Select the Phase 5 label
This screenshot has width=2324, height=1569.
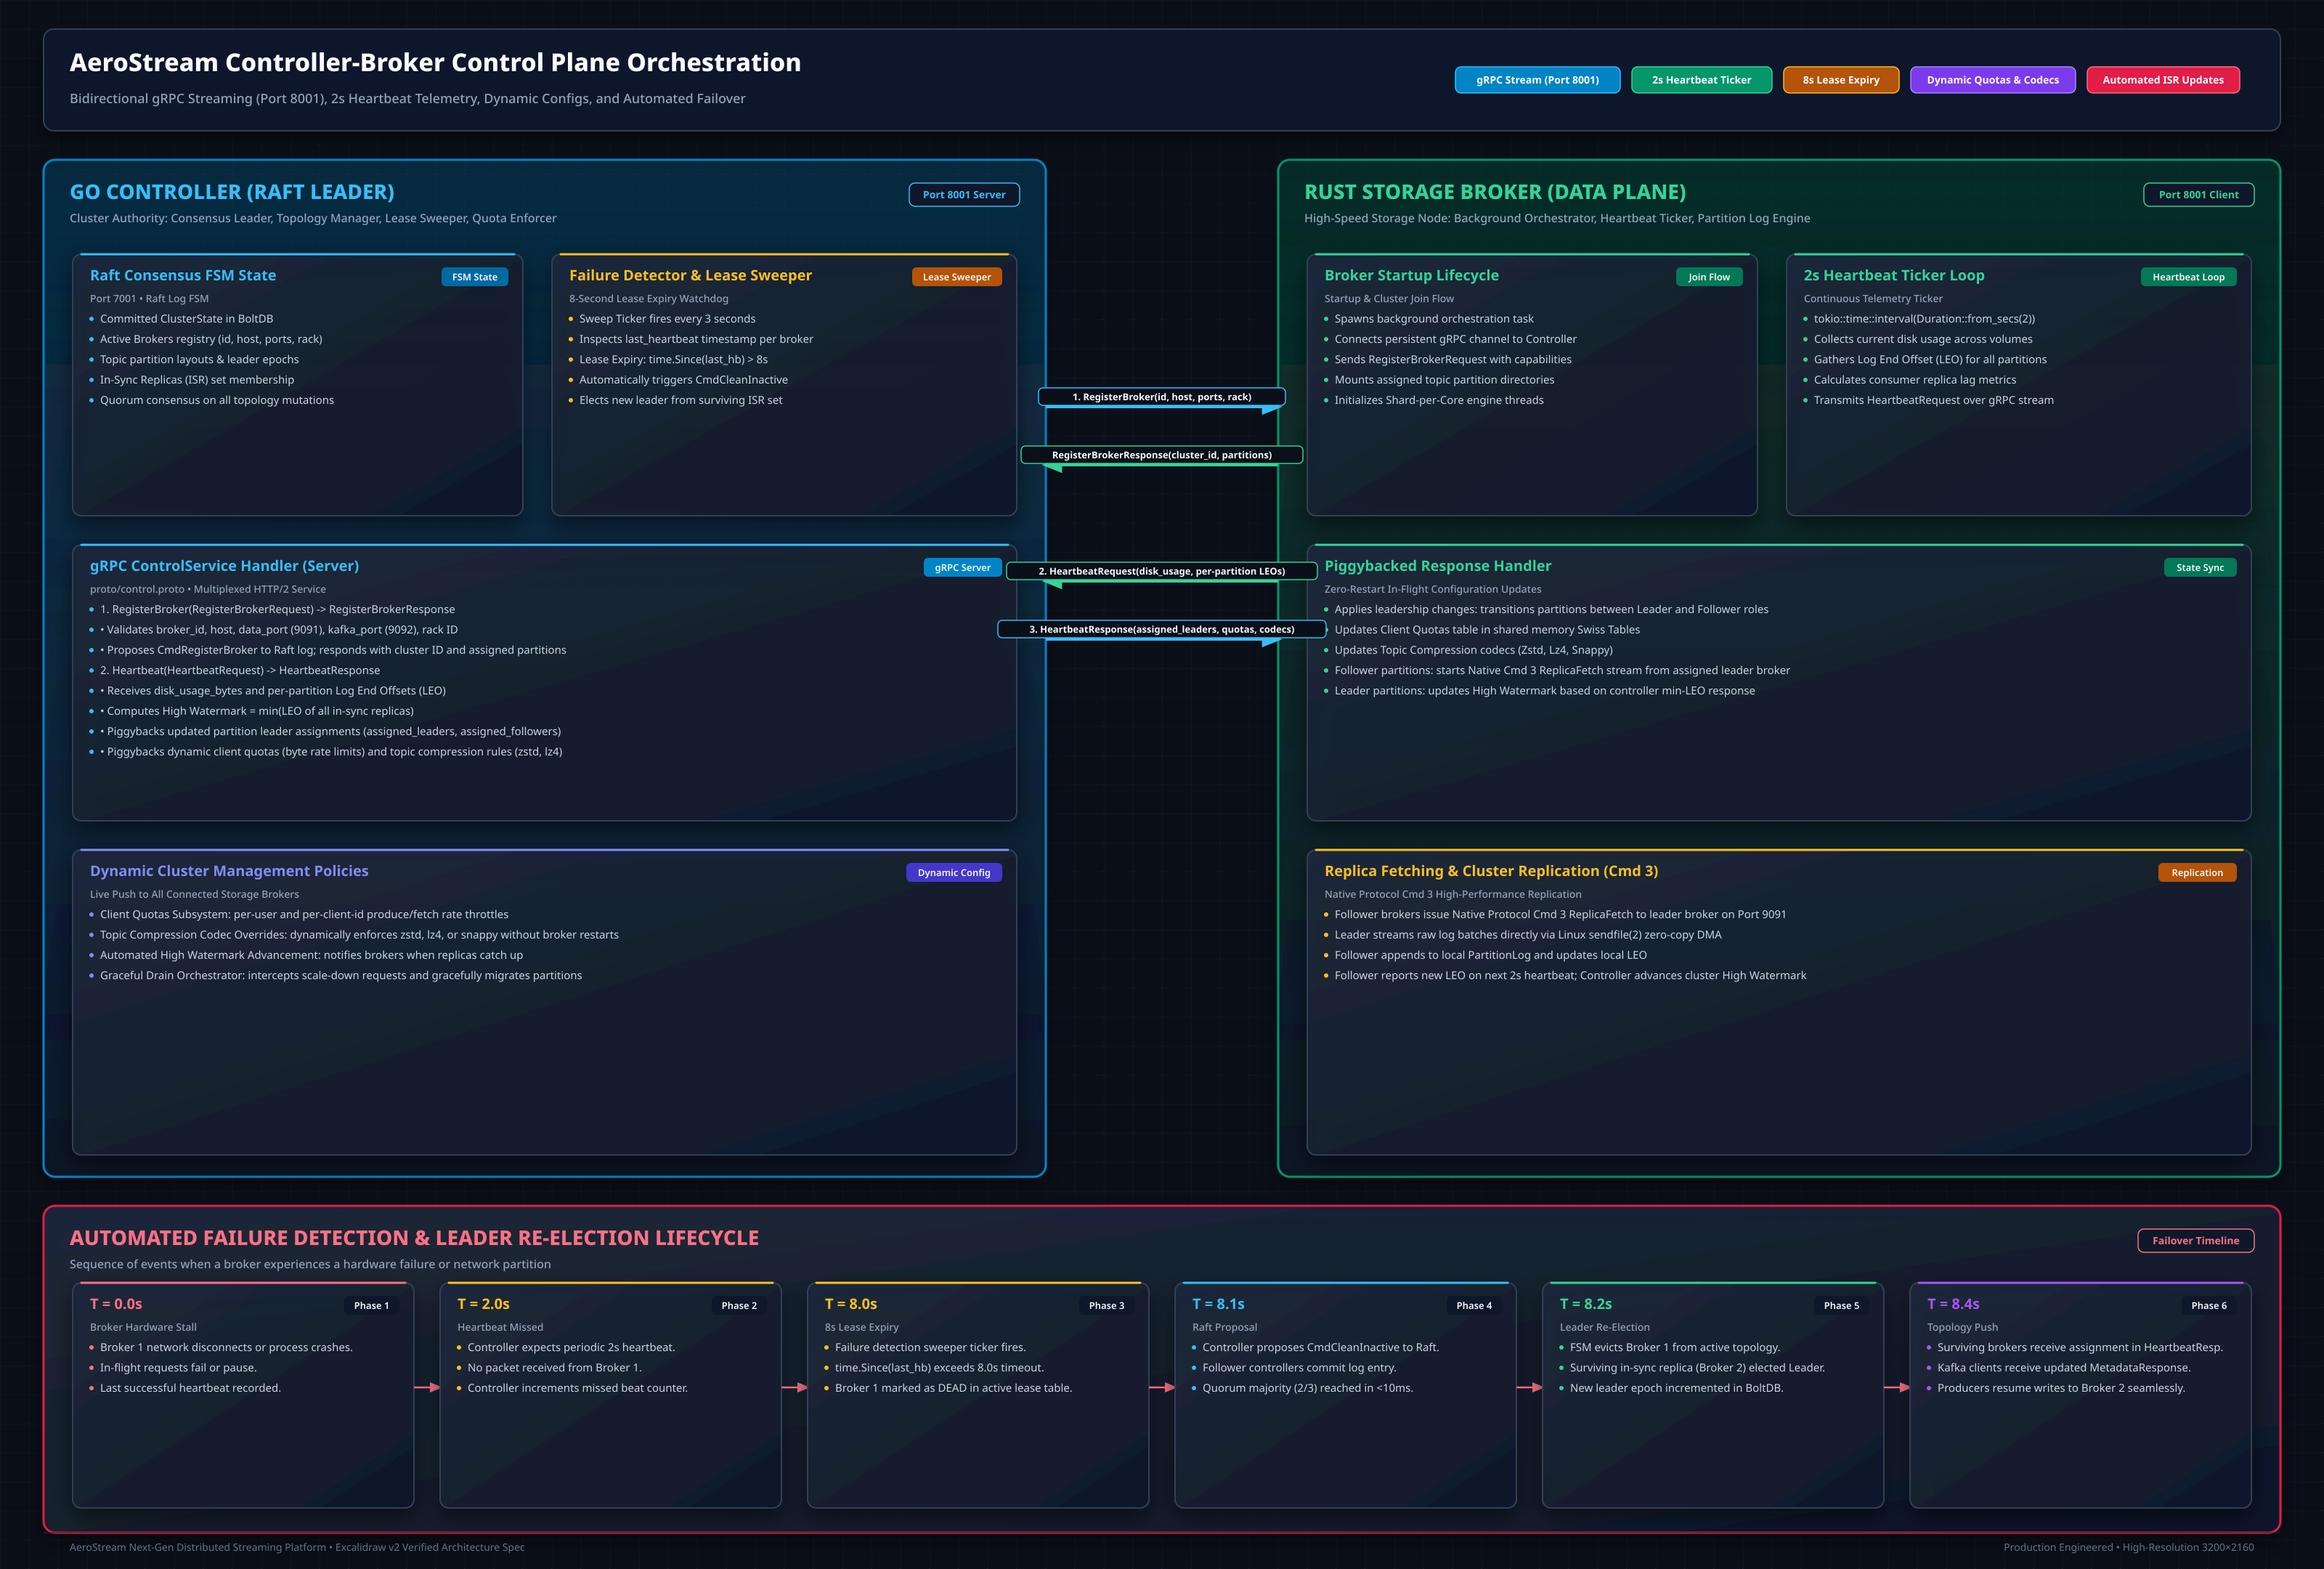1841,1306
